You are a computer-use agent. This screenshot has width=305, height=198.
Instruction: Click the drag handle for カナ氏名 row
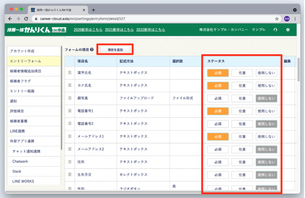(x=70, y=85)
